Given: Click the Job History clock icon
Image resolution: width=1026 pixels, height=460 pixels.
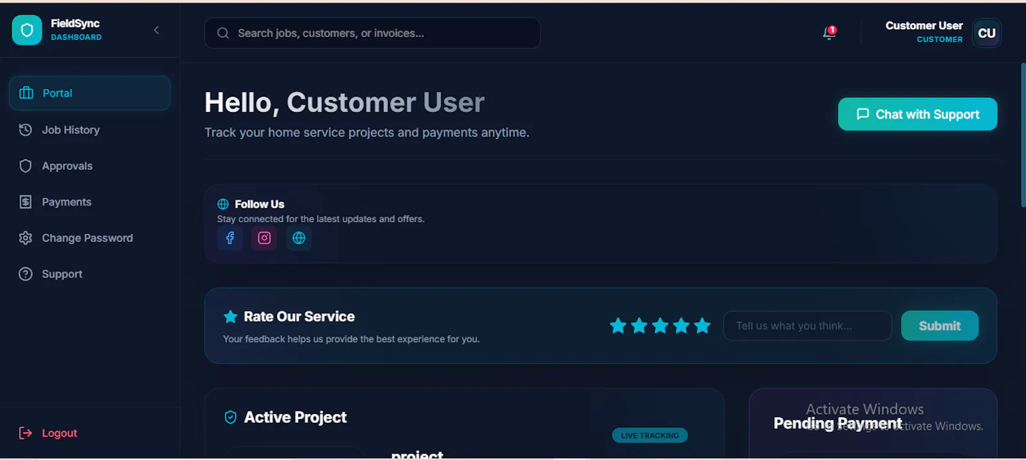Looking at the screenshot, I should point(26,130).
